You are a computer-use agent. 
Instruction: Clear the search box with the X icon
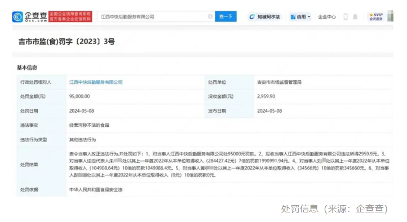point(210,16)
